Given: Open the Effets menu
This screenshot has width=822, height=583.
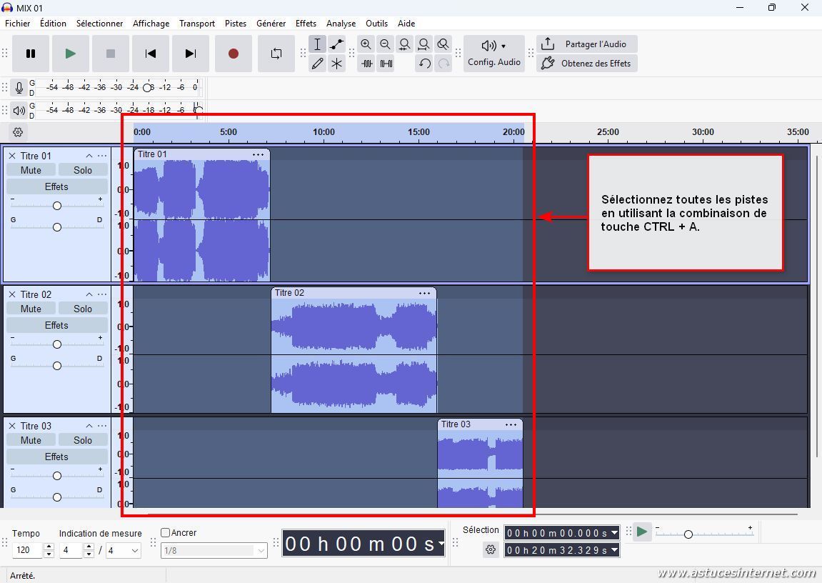Looking at the screenshot, I should coord(306,23).
